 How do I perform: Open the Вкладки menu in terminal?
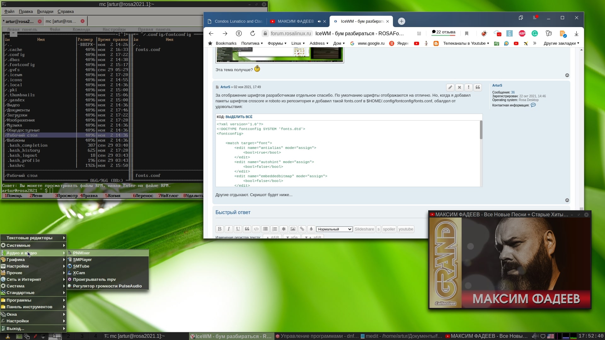tap(45, 11)
